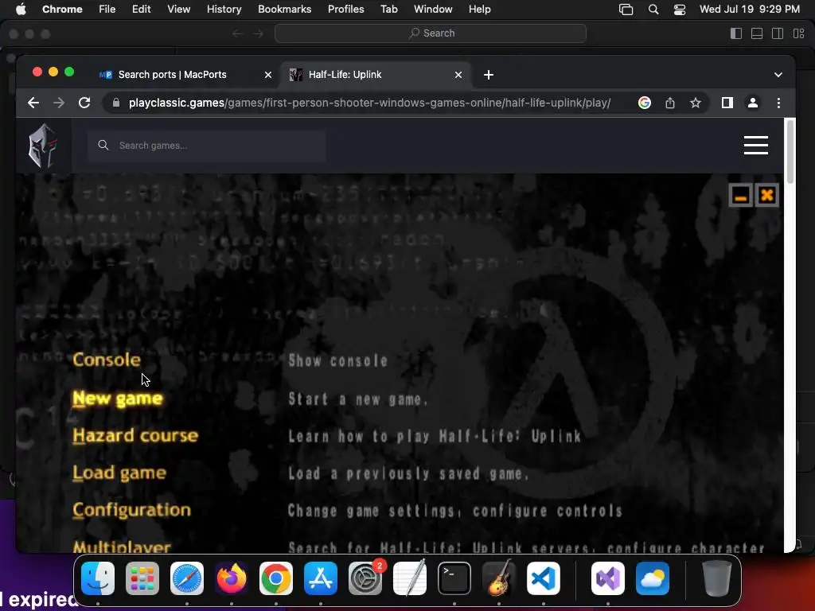Screen dimensions: 815x611
Task: View site info via the lock icon
Action: 116,103
